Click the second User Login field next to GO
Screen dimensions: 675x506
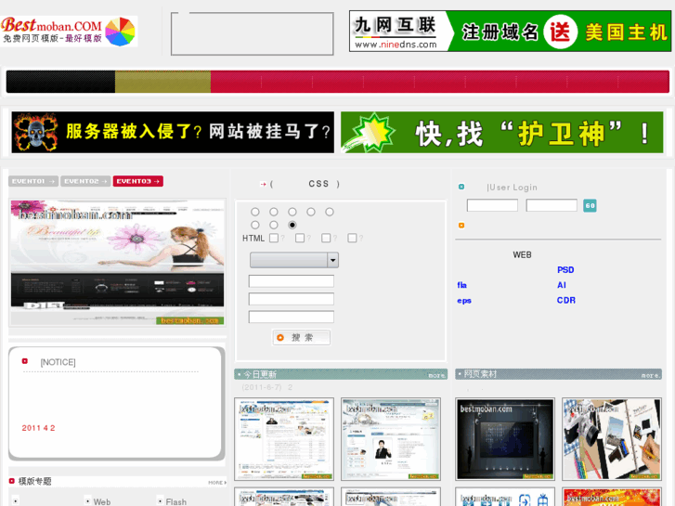click(x=552, y=205)
